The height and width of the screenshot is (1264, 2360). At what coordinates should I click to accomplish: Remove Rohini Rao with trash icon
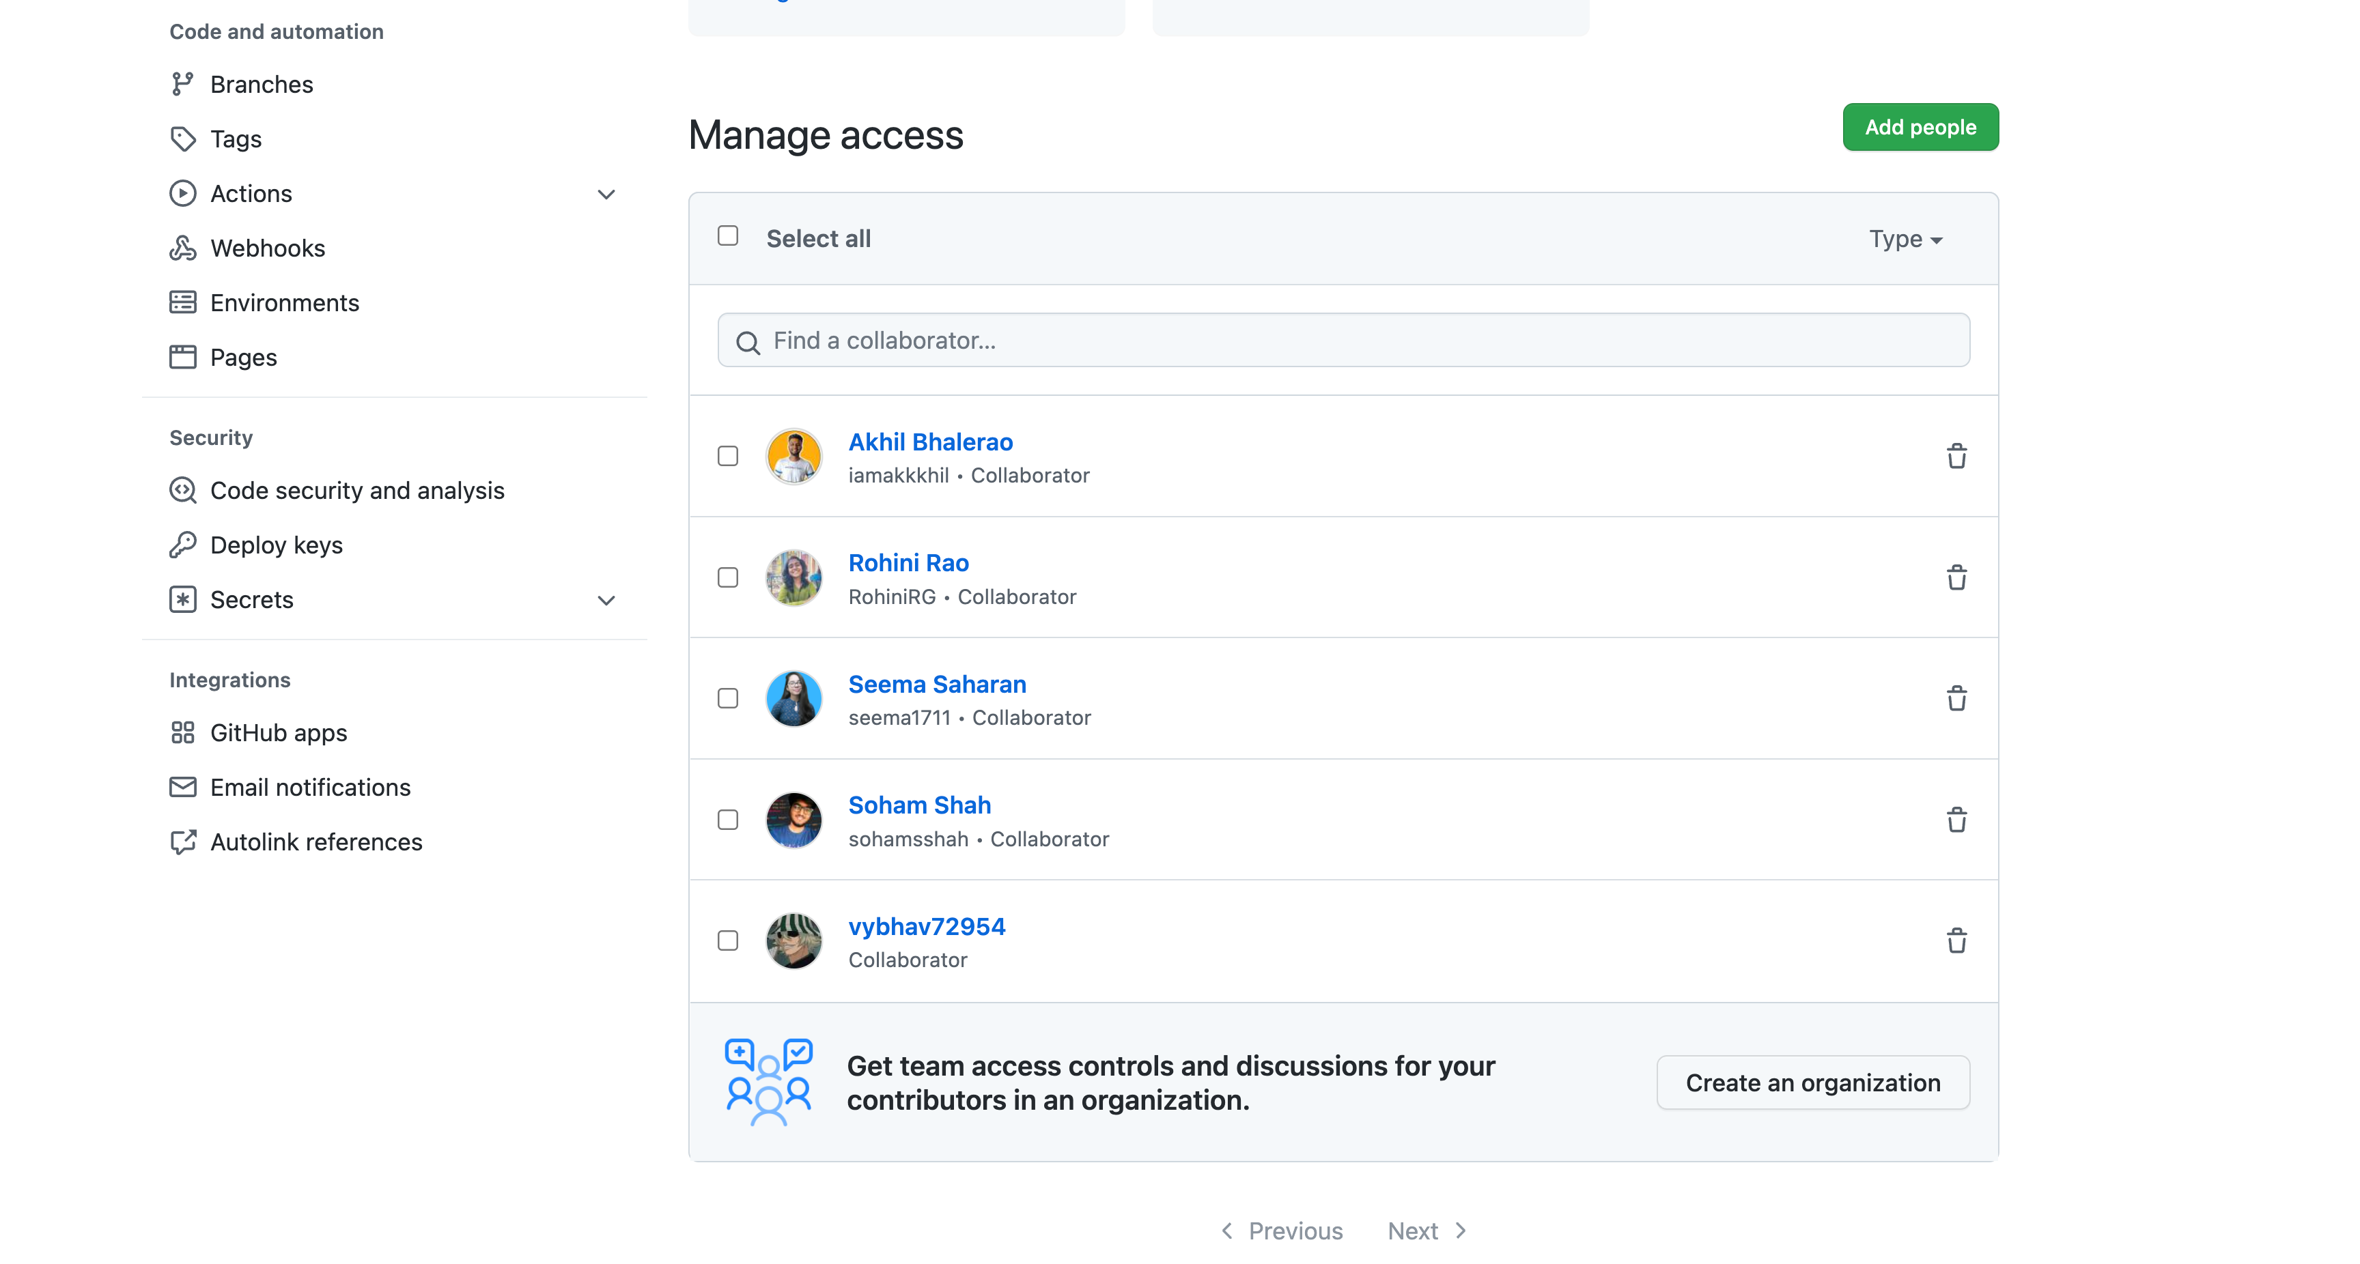1956,577
